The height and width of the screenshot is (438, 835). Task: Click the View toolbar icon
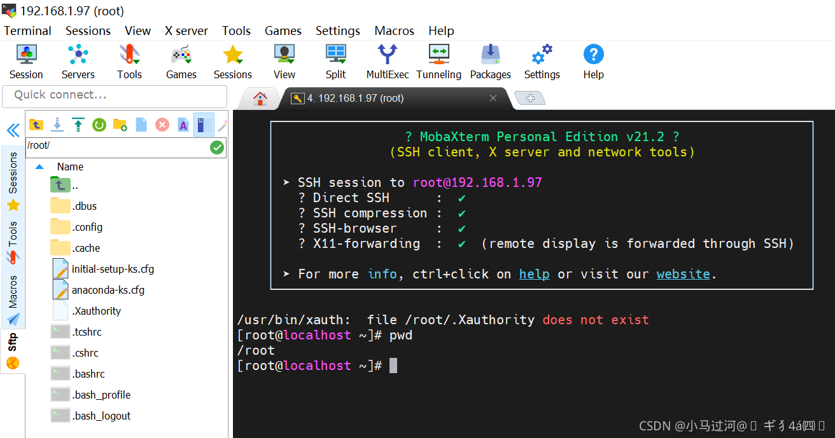click(284, 62)
